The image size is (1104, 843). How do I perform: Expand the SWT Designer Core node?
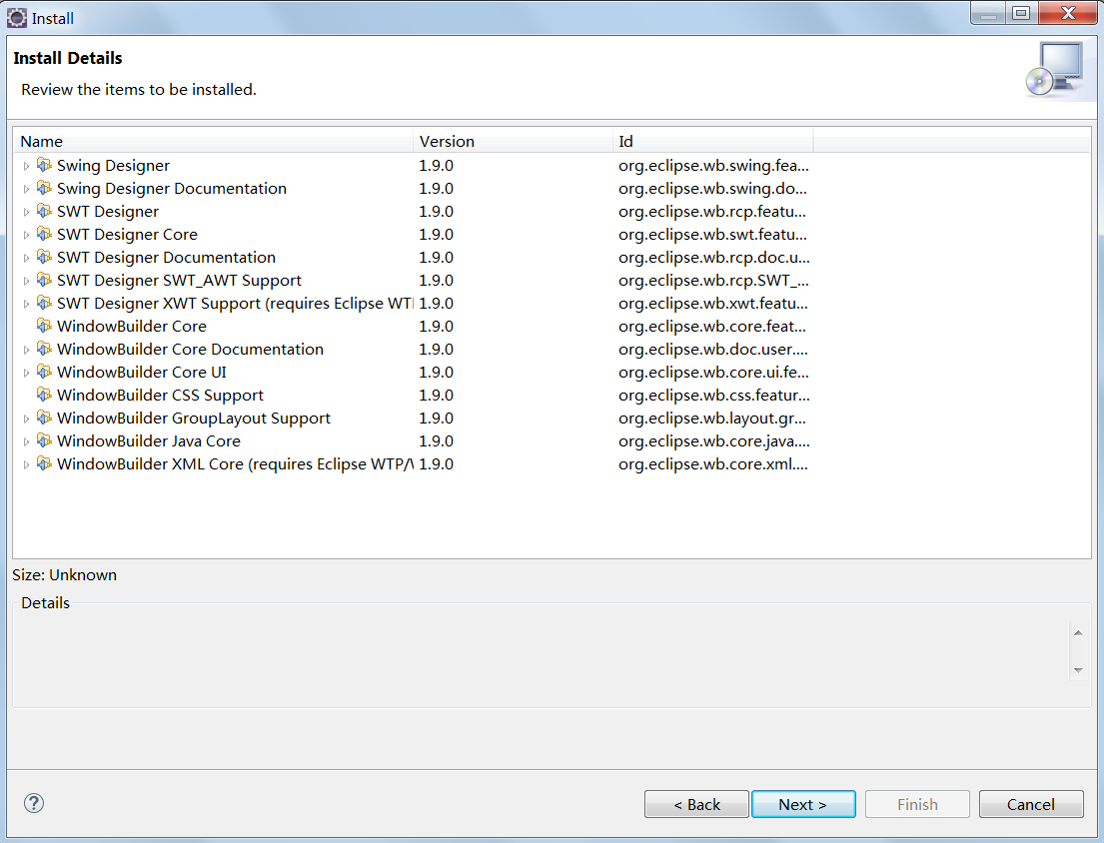(26, 235)
